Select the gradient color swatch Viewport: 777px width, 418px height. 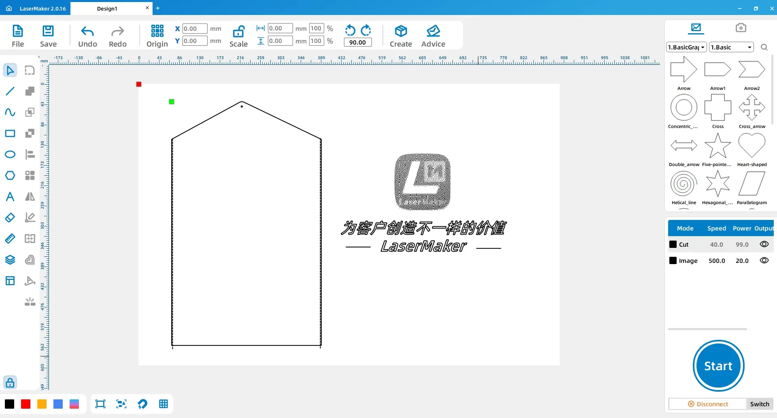pyautogui.click(x=74, y=404)
